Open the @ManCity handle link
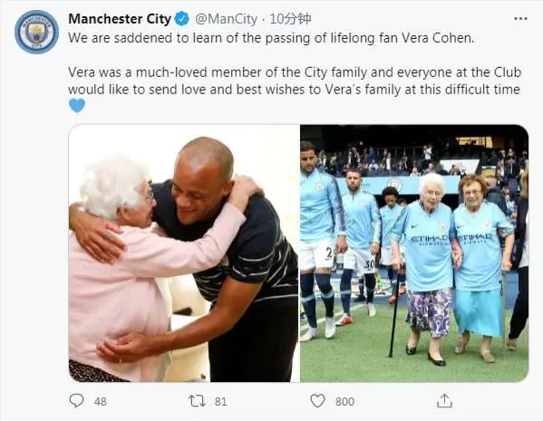 pos(226,19)
